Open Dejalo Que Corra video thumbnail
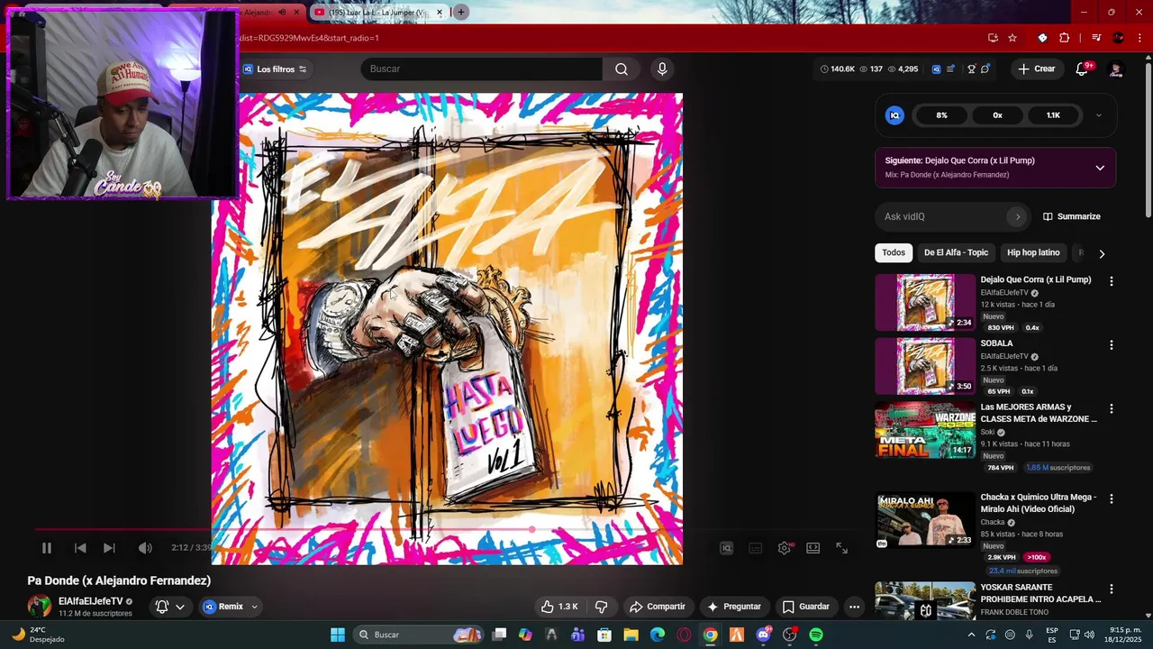Screen dimensions: 1153x649 pos(925,303)
